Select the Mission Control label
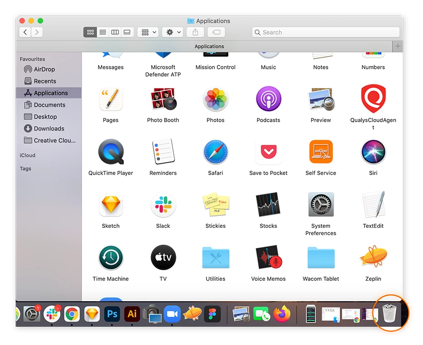This screenshot has width=423, height=345. coord(215,67)
